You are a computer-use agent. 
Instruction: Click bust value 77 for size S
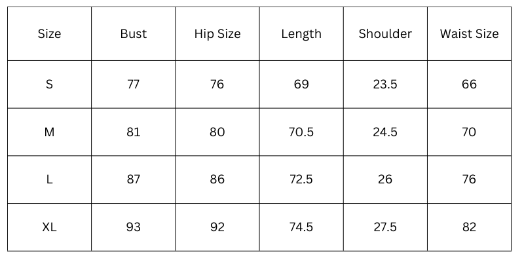[134, 84]
